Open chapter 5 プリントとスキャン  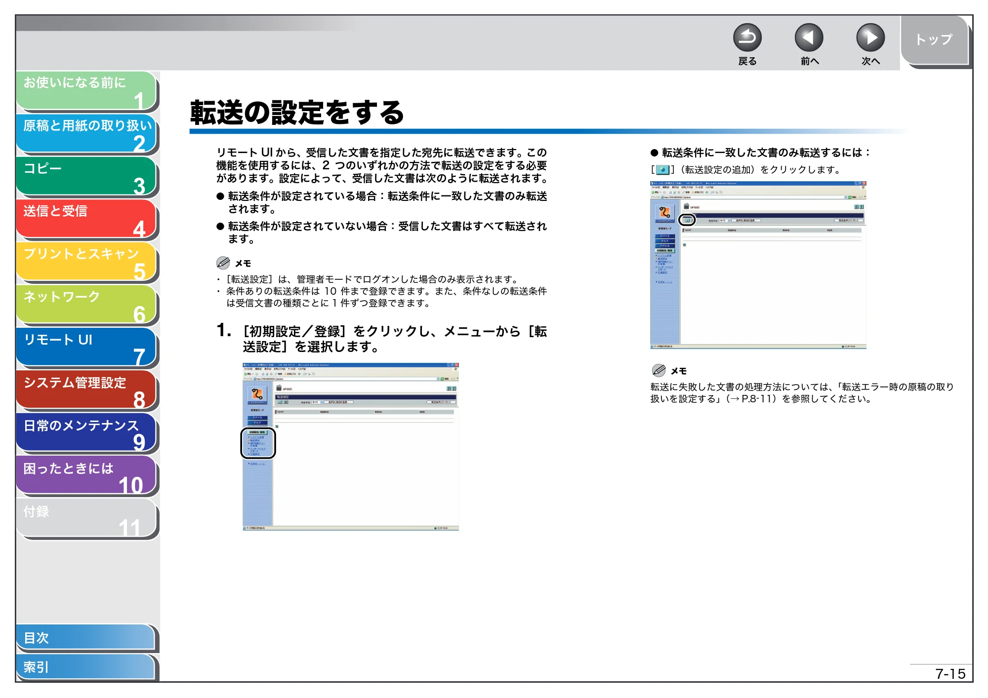(x=86, y=262)
